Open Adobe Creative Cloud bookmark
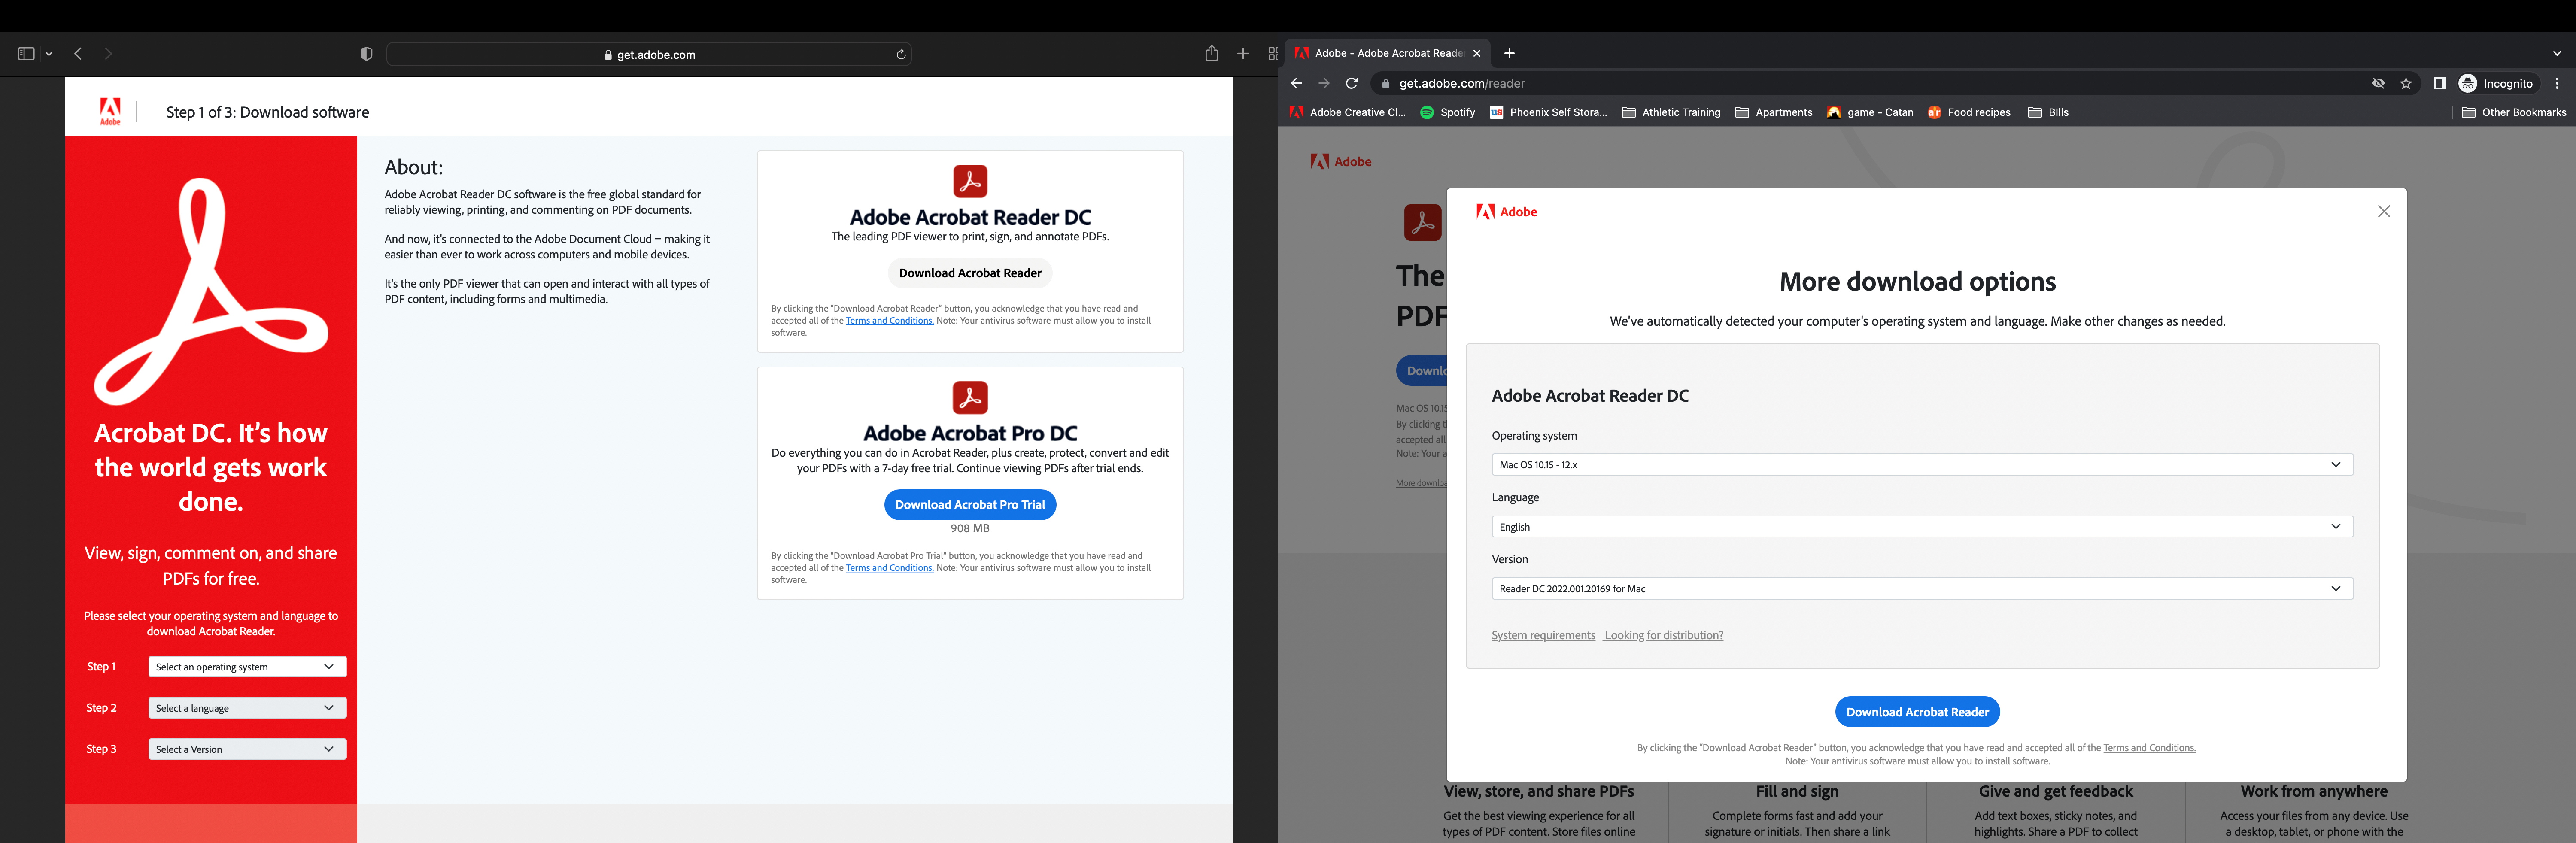Screen dimensions: 2576x843 pyautogui.click(x=1347, y=112)
